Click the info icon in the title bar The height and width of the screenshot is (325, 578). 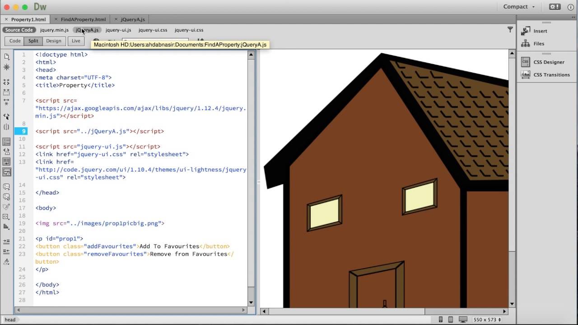[x=570, y=7]
